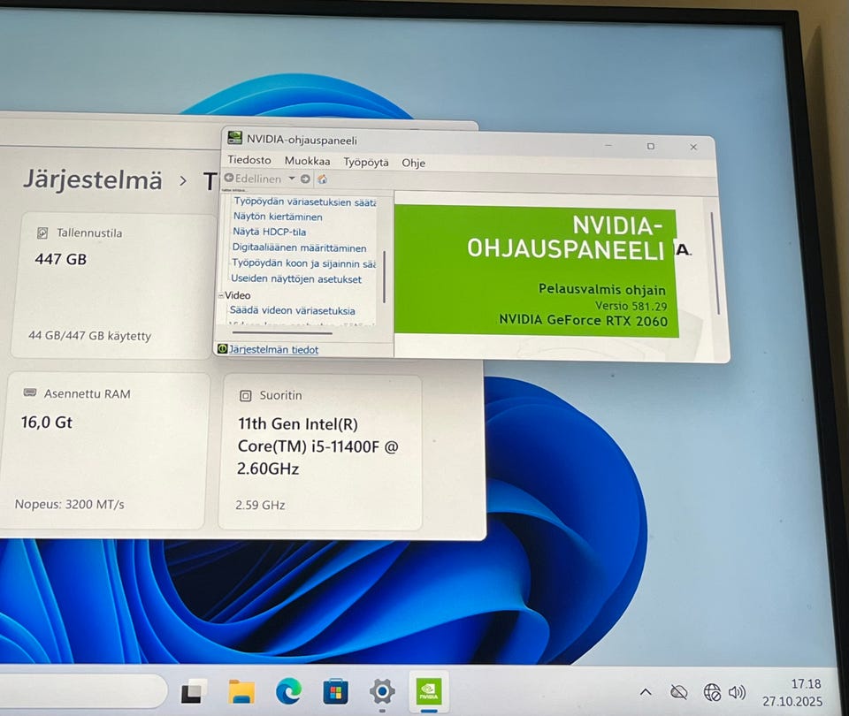Open Microsoft Store from taskbar

point(336,691)
